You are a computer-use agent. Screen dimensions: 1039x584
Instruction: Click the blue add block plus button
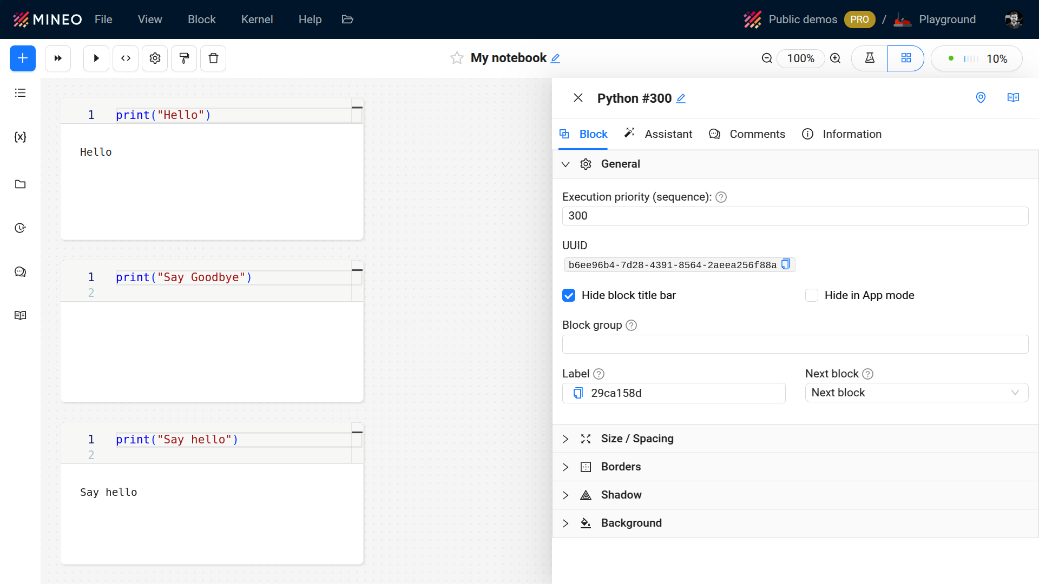(23, 58)
